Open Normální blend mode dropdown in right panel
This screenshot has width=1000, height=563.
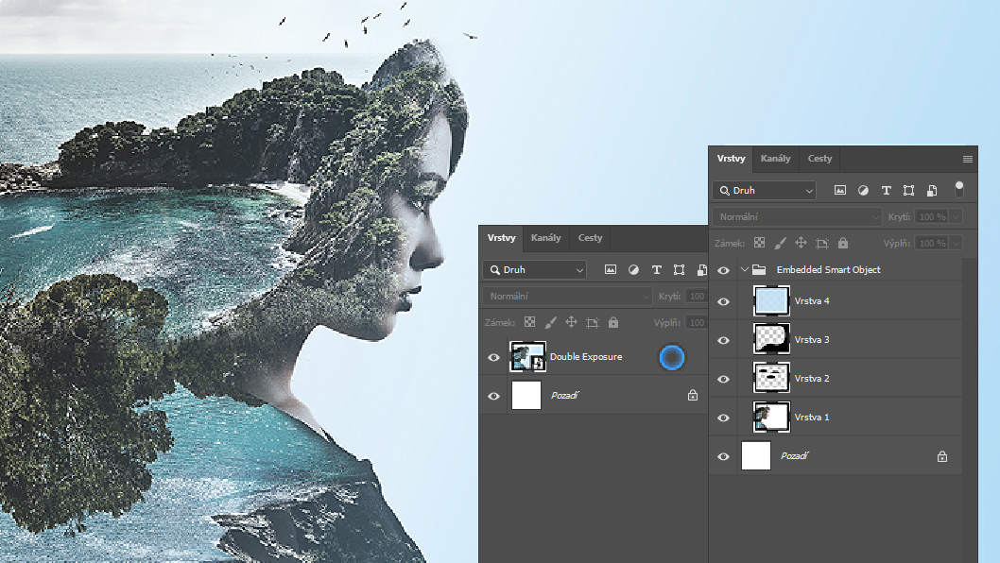click(x=798, y=217)
